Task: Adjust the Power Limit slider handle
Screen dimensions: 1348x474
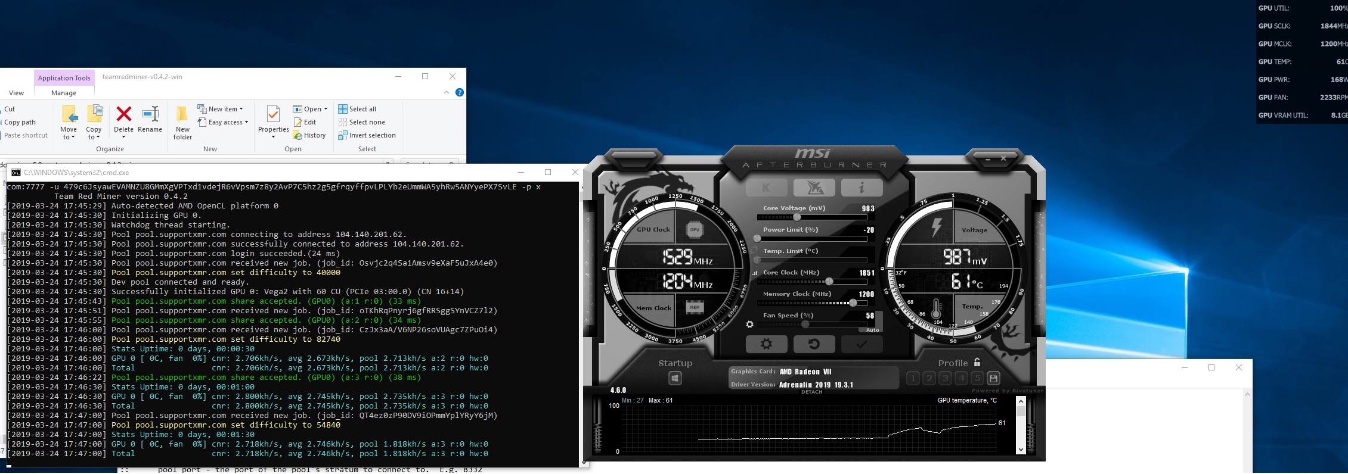Action: [x=757, y=239]
